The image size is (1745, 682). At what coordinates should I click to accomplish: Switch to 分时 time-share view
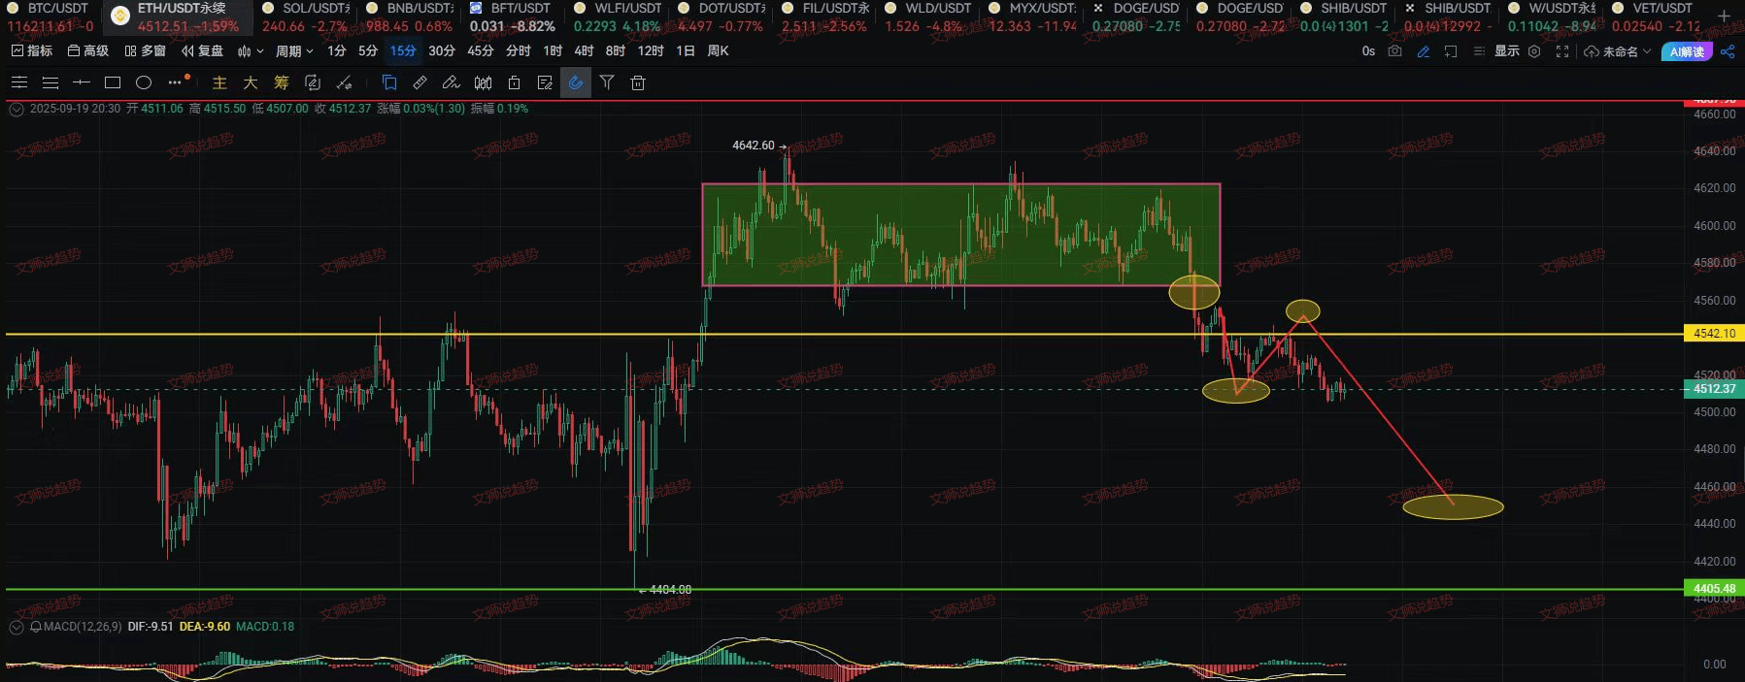tap(518, 50)
